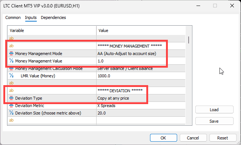The image size is (241, 145).
Task: Click the inputs list vertical scrollbar thumb
Action: [189, 40]
